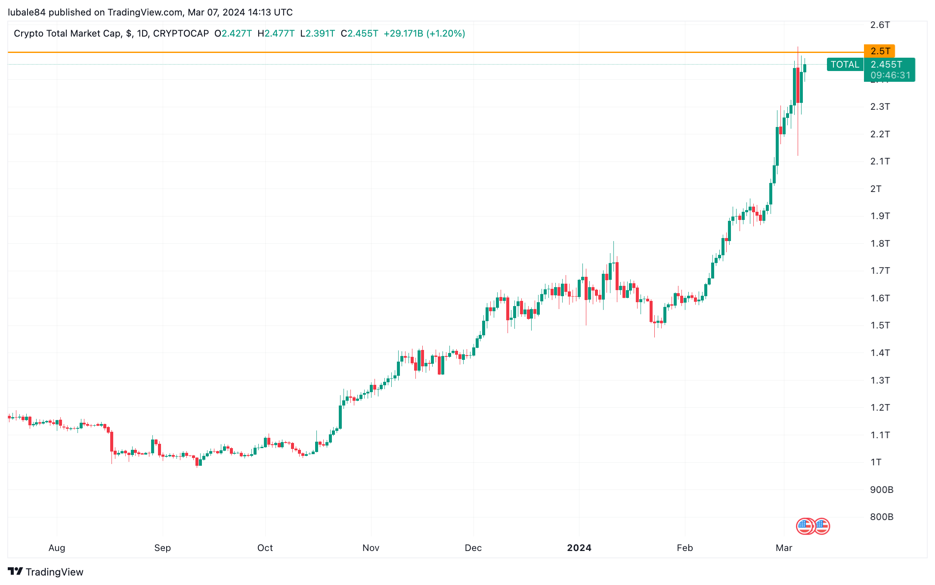
Task: Click the 1T price axis label
Action: (x=876, y=462)
